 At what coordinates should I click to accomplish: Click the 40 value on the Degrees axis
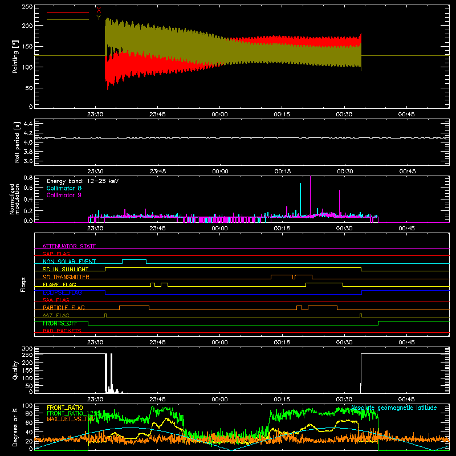pyautogui.click(x=29, y=432)
